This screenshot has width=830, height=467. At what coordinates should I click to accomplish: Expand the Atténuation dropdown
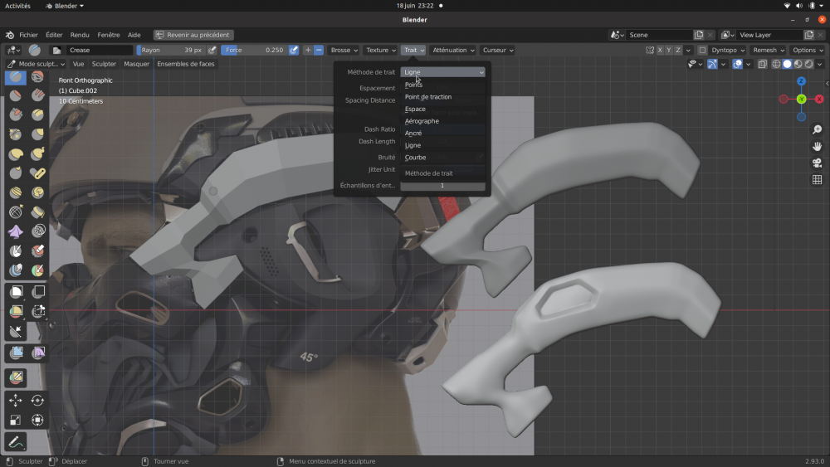pyautogui.click(x=453, y=50)
